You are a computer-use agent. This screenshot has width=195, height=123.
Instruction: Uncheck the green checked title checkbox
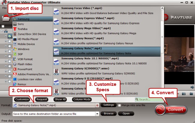click(10, 36)
